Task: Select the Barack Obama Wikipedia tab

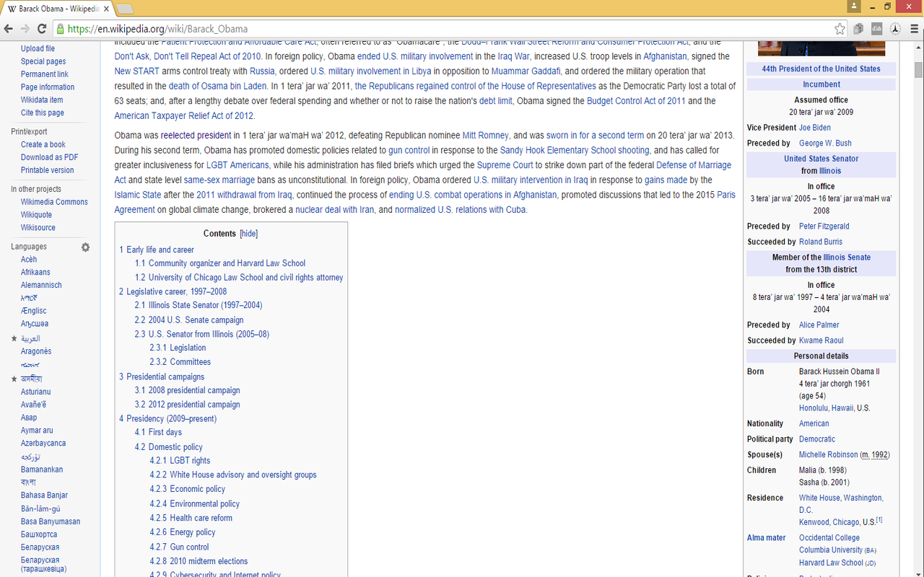Action: tap(54, 9)
